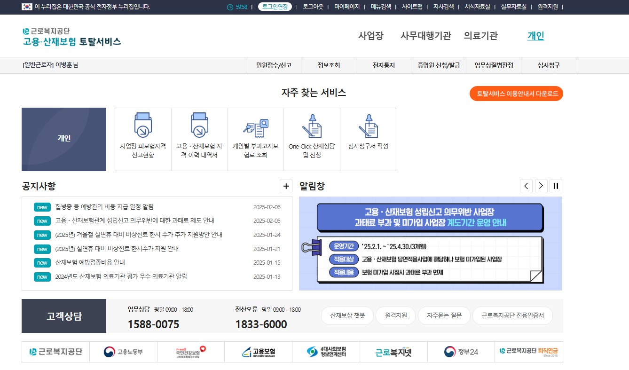
Task: Switch to the 사업장 tab
Action: coord(371,36)
